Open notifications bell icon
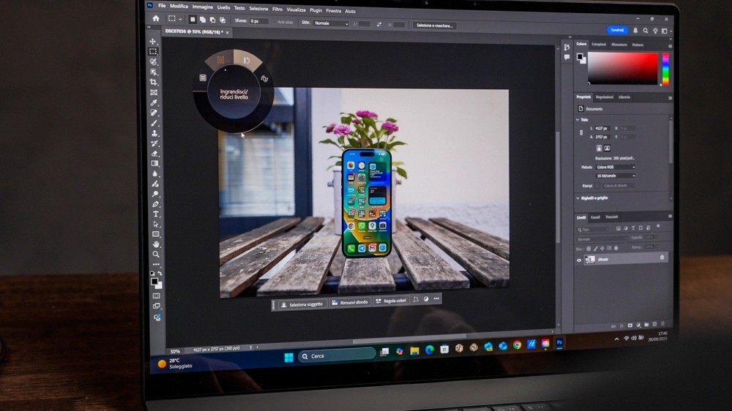732x411 pixels. click(x=635, y=30)
